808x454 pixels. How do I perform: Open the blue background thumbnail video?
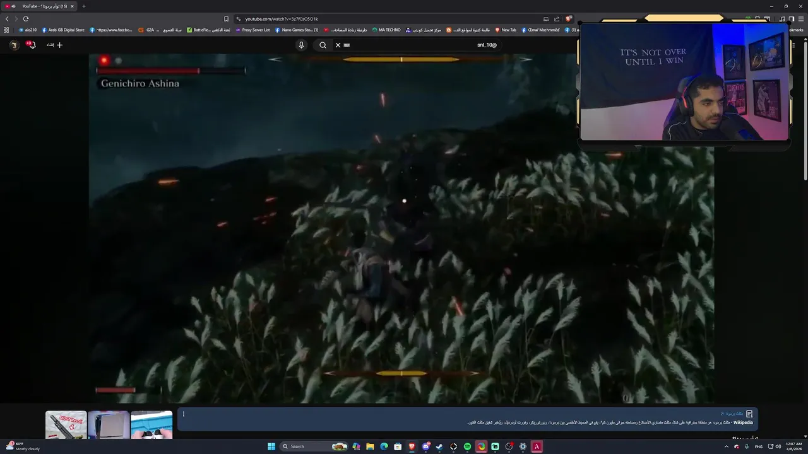pos(151,425)
